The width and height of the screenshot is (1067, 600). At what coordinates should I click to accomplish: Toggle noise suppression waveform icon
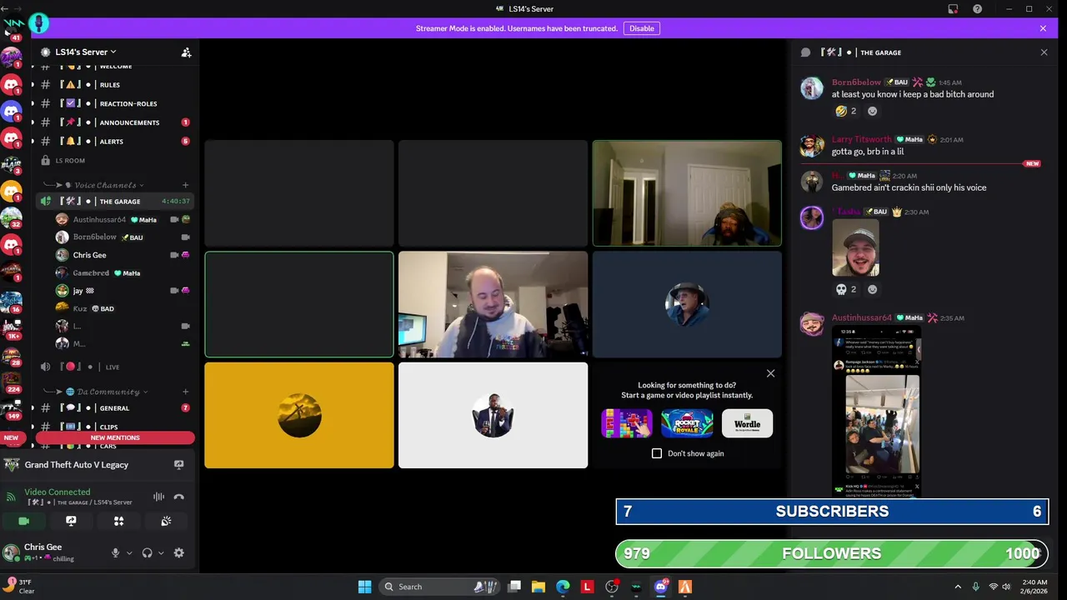coord(158,497)
